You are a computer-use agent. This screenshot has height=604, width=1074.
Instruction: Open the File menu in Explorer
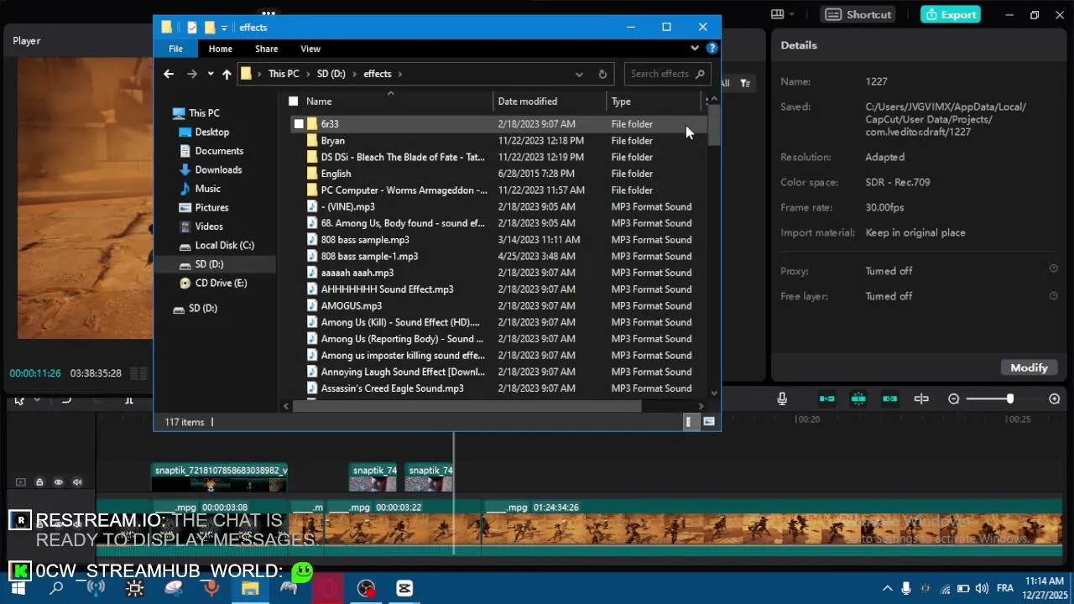pos(175,49)
